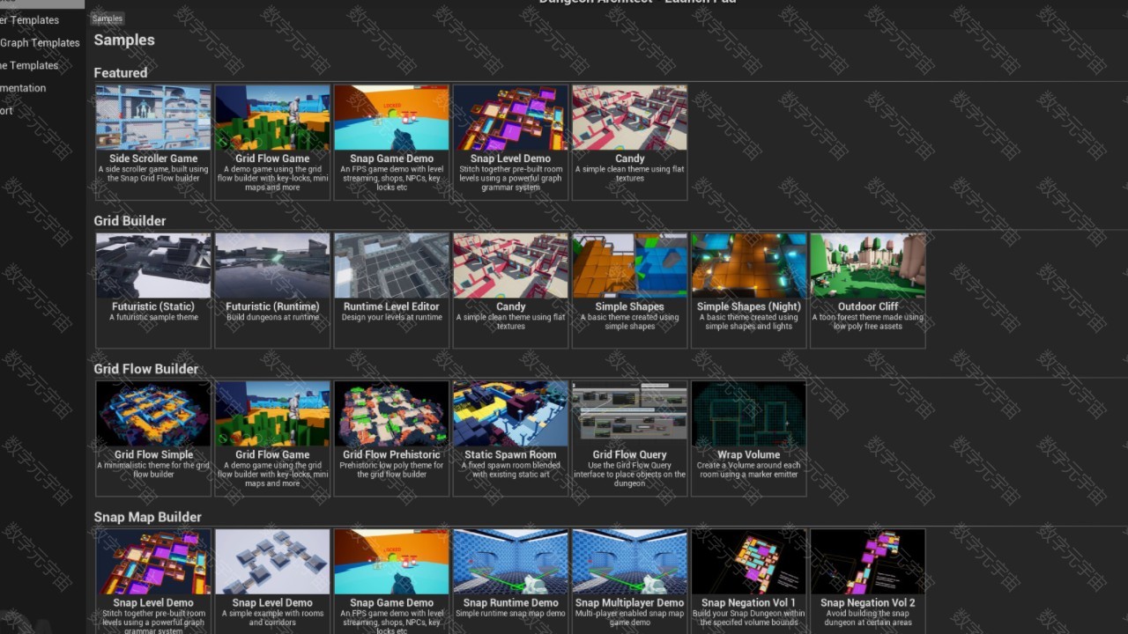
Task: Open Snap Game Demo under Featured
Action: click(391, 142)
